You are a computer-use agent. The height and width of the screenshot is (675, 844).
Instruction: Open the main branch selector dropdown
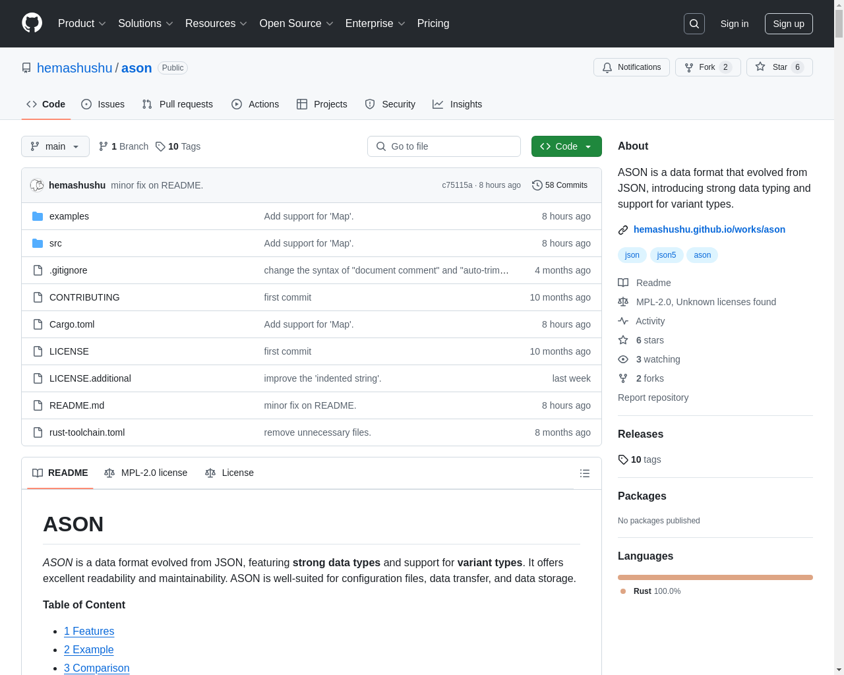(55, 146)
